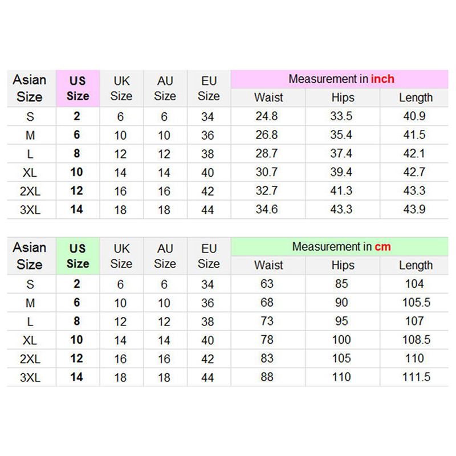Click hips value 33.5 in inch table
This screenshot has width=456, height=456.
[341, 116]
